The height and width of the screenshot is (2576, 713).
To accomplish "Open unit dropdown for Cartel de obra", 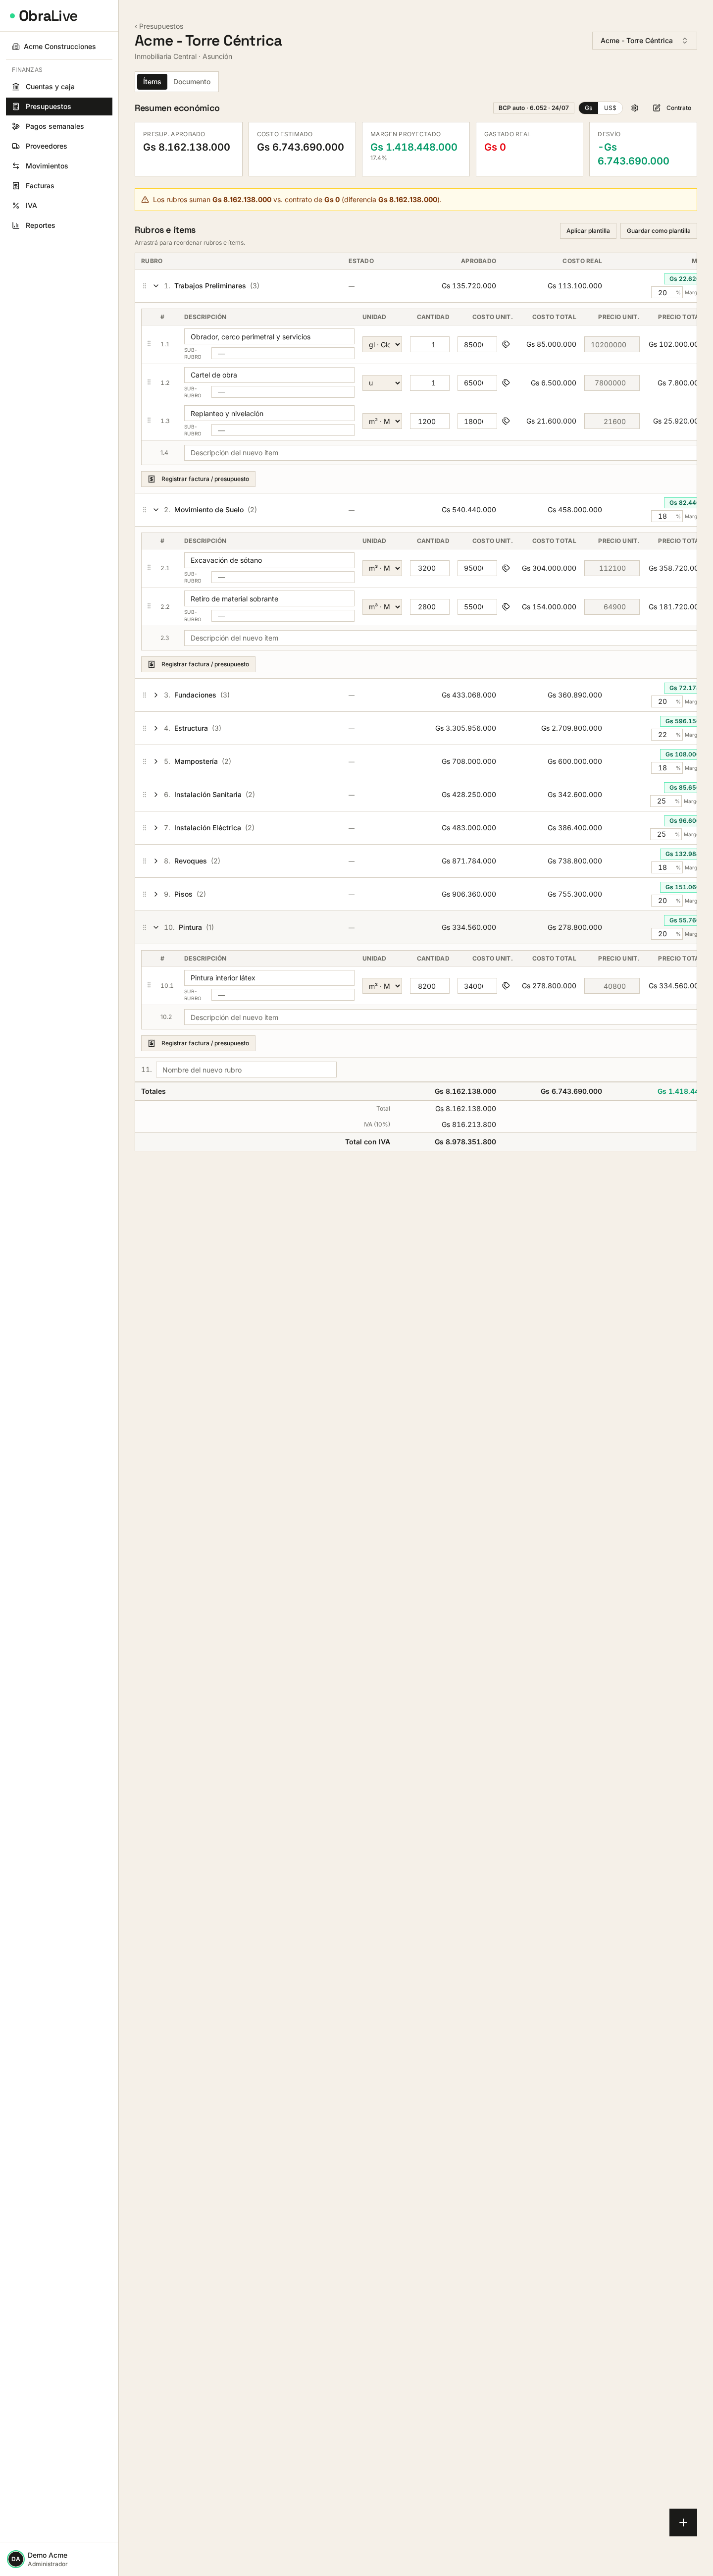I will (x=382, y=383).
